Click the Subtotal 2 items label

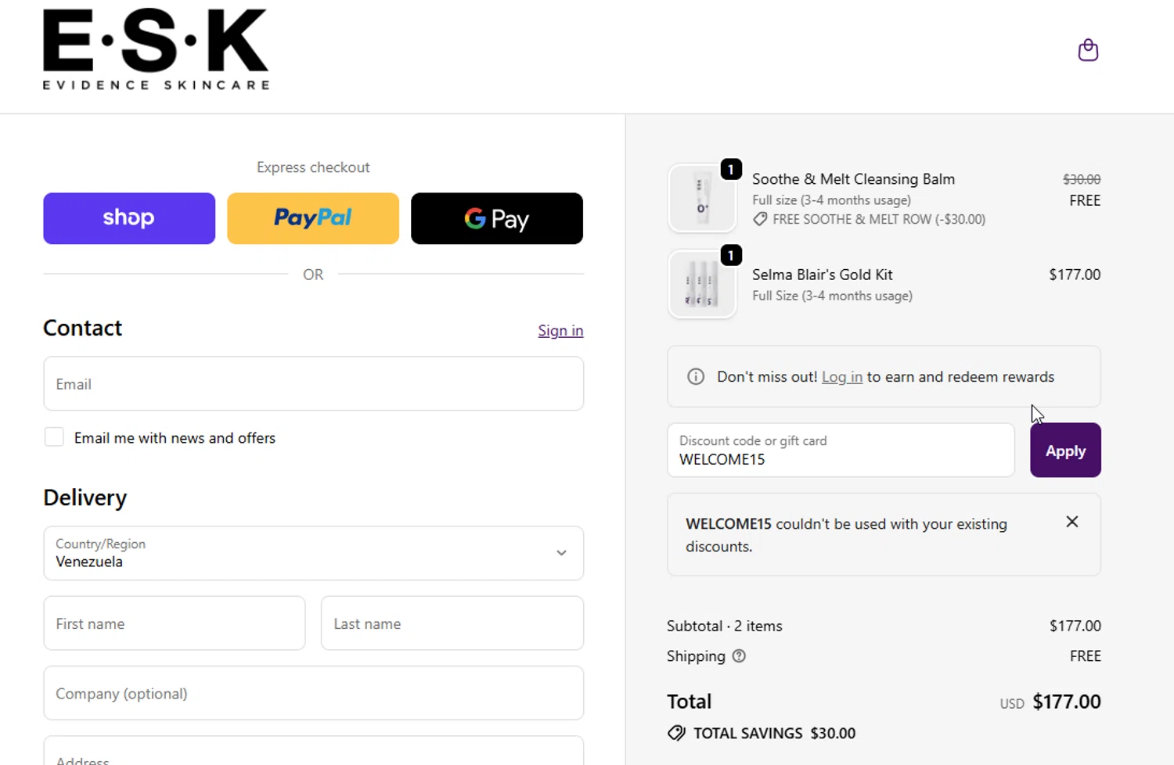click(x=725, y=627)
